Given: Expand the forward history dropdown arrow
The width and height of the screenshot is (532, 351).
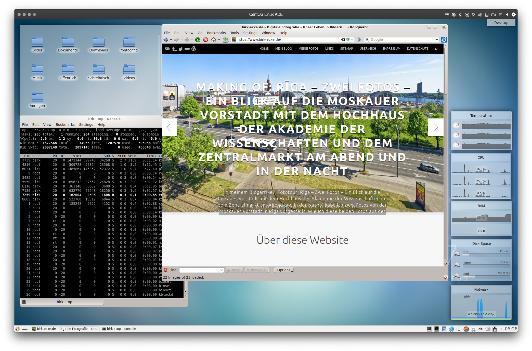Looking at the screenshot, I should click(181, 40).
